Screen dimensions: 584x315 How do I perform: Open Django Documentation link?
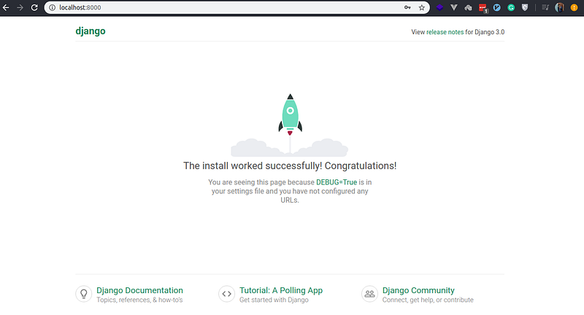coord(139,290)
